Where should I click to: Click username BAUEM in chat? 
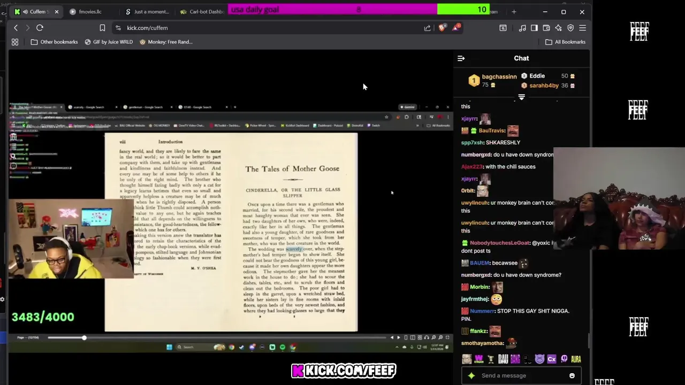click(x=479, y=263)
